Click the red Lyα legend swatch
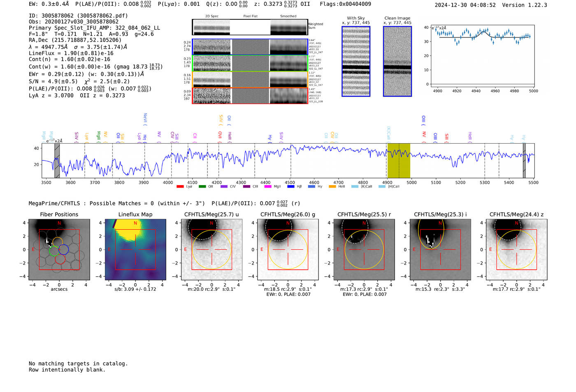 coord(180,186)
